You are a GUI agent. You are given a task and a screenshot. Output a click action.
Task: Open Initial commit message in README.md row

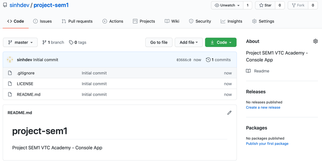point(94,94)
